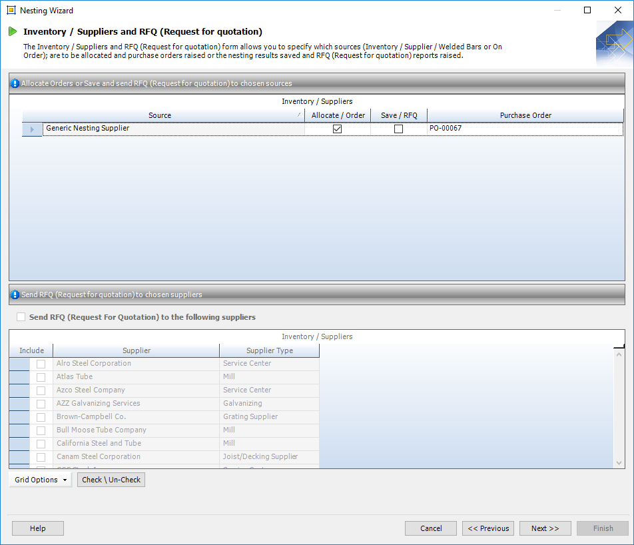Click info icon on Send RFQ section header
The width and height of the screenshot is (634, 545).
[15, 294]
